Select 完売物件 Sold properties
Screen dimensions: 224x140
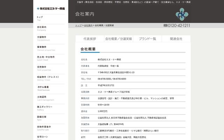pos(51,68)
